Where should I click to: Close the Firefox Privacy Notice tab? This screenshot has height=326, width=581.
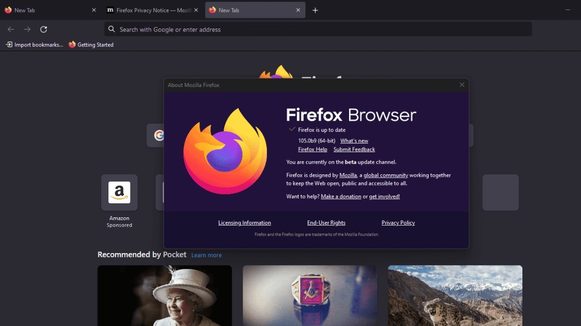pyautogui.click(x=196, y=10)
